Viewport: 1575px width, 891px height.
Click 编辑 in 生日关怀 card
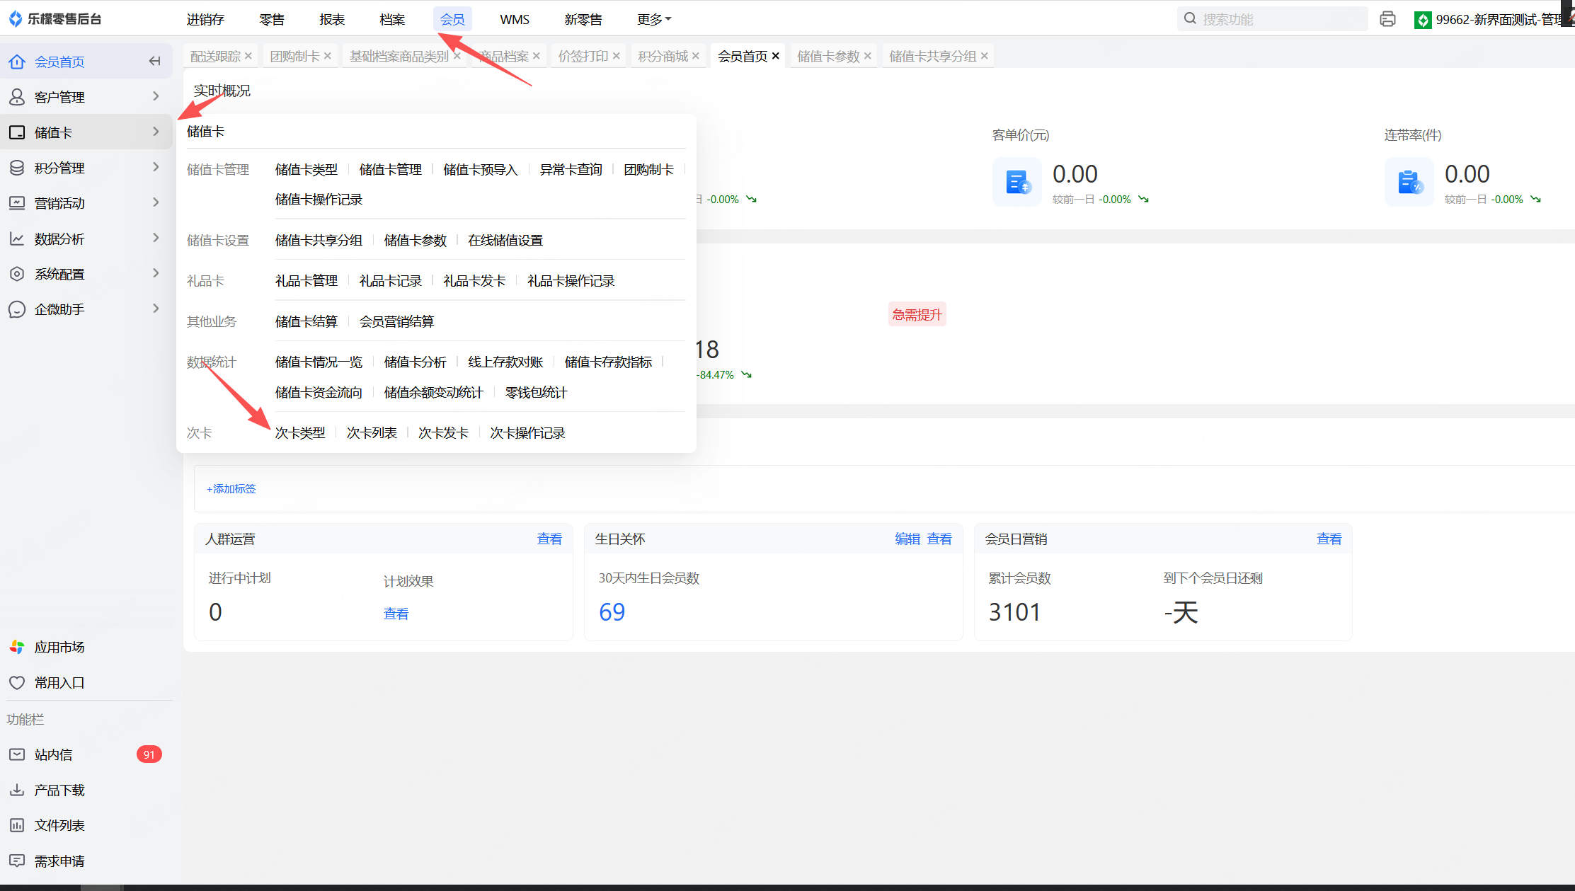907,539
